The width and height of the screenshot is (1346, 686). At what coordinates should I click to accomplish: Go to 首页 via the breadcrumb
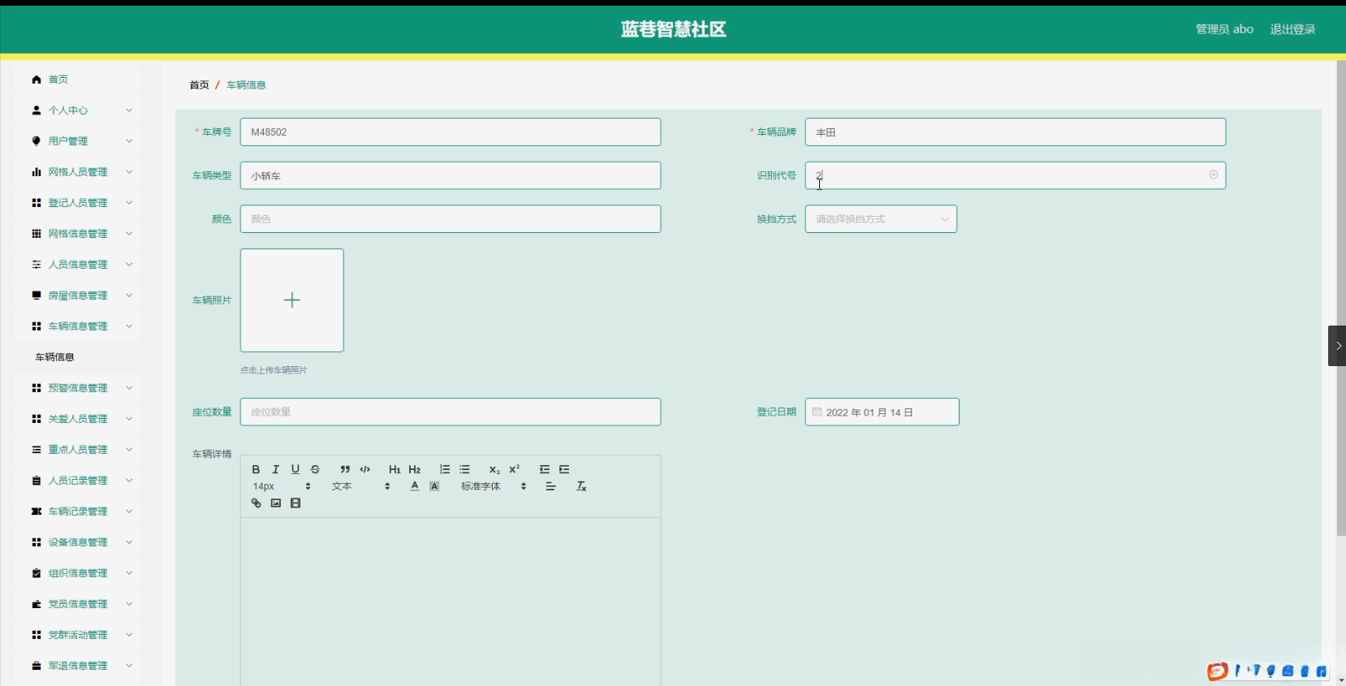(x=199, y=84)
